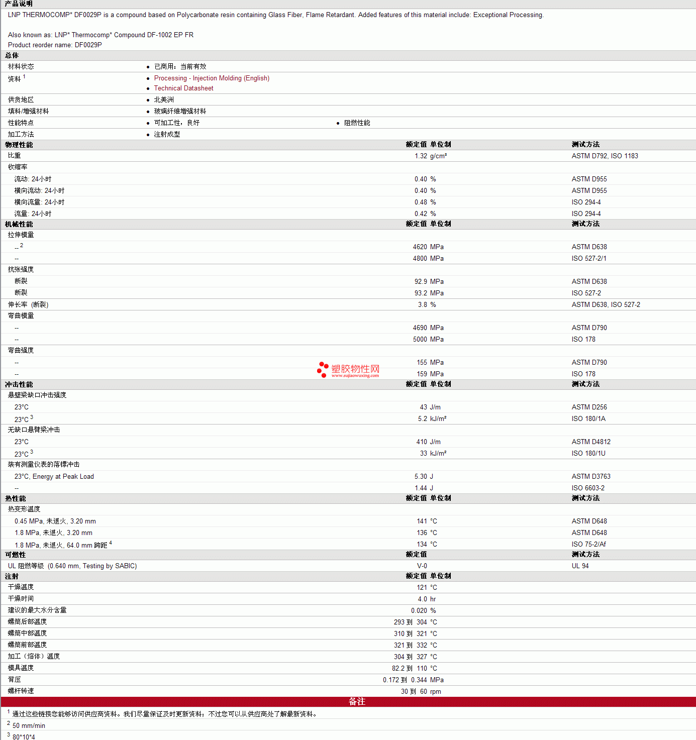Click the 物理性能 section header
696x740 pixels.
(19, 145)
